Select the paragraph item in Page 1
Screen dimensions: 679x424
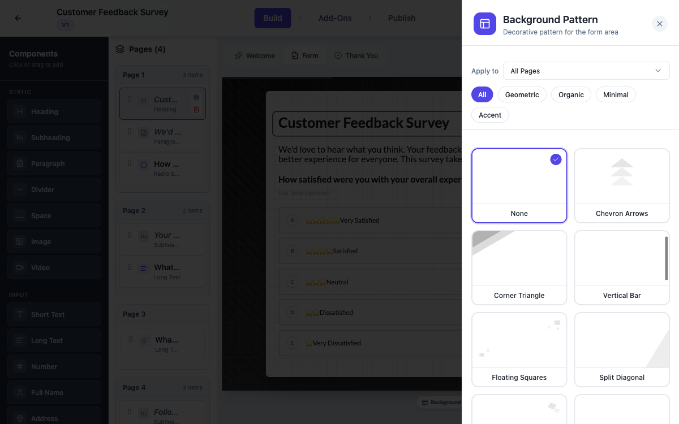tap(162, 136)
